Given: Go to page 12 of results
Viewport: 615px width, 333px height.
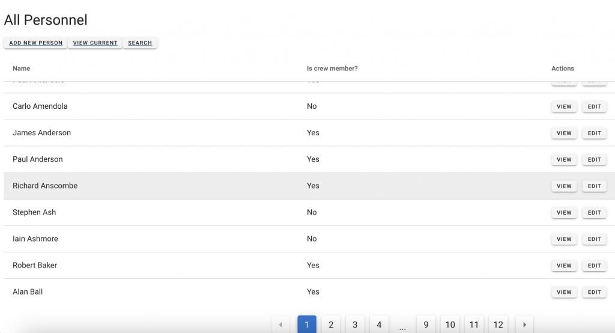Looking at the screenshot, I should (x=498, y=325).
